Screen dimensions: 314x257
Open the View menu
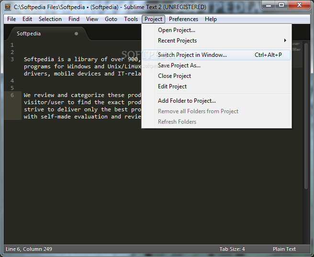(x=92, y=19)
